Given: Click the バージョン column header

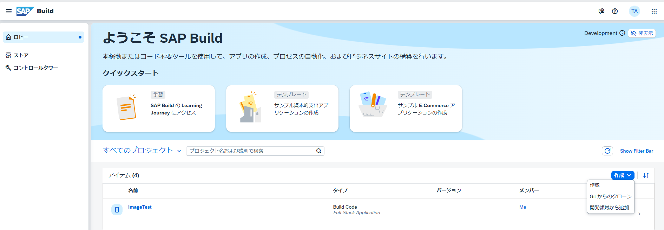Looking at the screenshot, I should pos(449,190).
